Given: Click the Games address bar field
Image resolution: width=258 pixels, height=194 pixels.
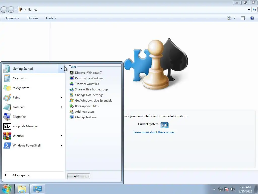Looking at the screenshot, I should 135,10.
